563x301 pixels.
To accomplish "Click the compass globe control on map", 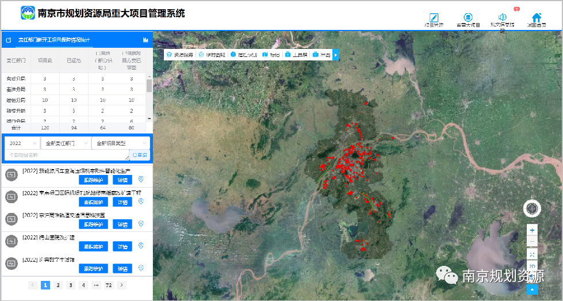I will coord(532,208).
